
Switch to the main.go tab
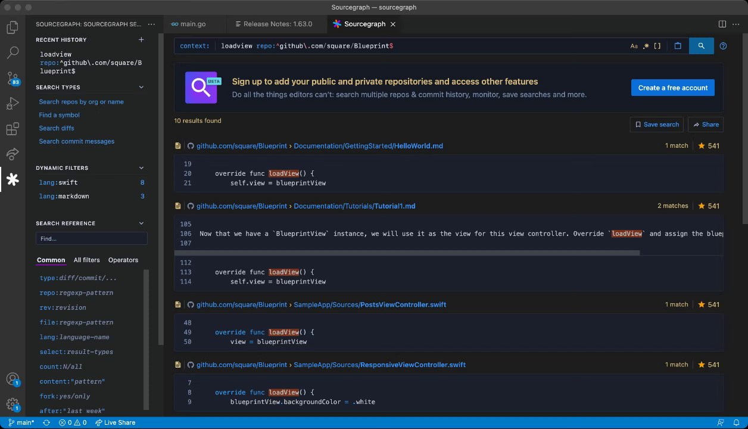click(193, 24)
